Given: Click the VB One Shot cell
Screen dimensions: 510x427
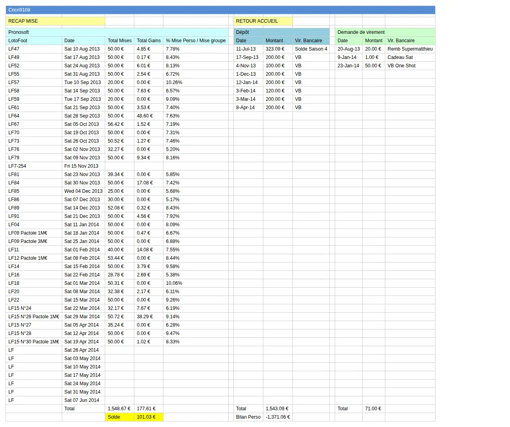Looking at the screenshot, I should click(410, 66).
